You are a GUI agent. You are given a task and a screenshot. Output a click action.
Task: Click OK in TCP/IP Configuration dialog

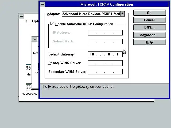(150, 13)
